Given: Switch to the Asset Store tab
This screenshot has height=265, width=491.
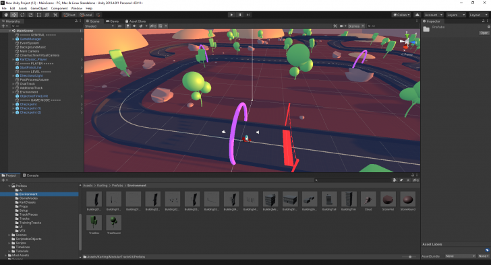Looking at the screenshot, I should coord(136,22).
